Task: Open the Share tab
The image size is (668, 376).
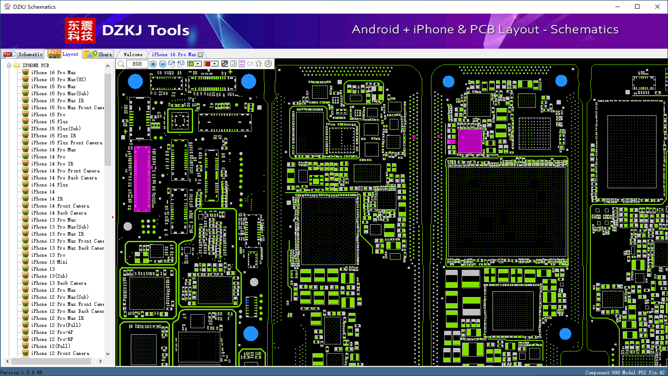Action: coord(98,54)
